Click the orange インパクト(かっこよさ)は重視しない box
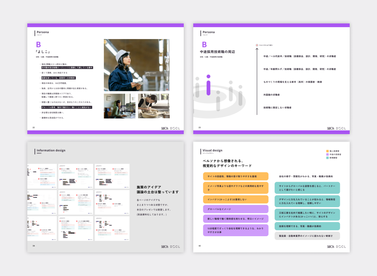Viewport: 377px width, 276px height. pos(235,199)
